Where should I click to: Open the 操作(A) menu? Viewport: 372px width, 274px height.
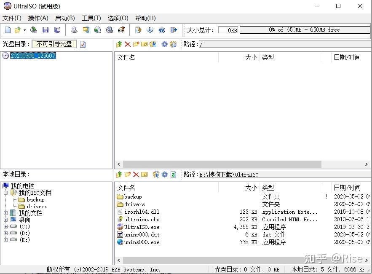click(38, 18)
